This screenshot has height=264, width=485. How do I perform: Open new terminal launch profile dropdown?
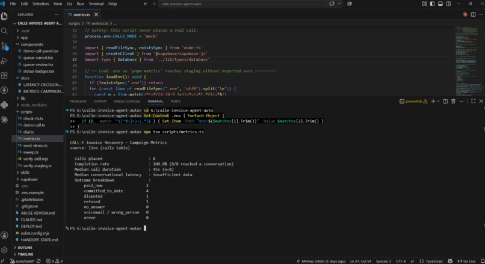[x=438, y=102]
